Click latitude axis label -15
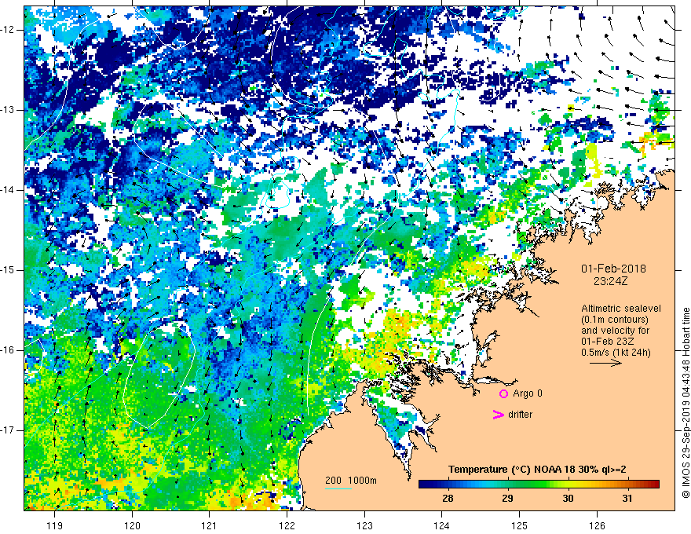Screen dimensions: 691x534 [8, 270]
